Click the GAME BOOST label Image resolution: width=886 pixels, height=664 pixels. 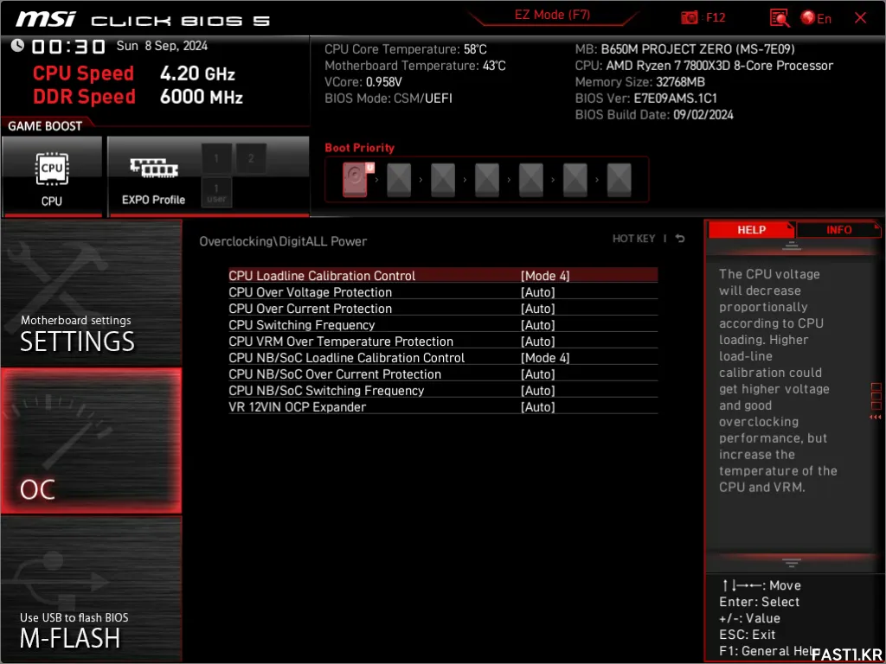pos(45,126)
